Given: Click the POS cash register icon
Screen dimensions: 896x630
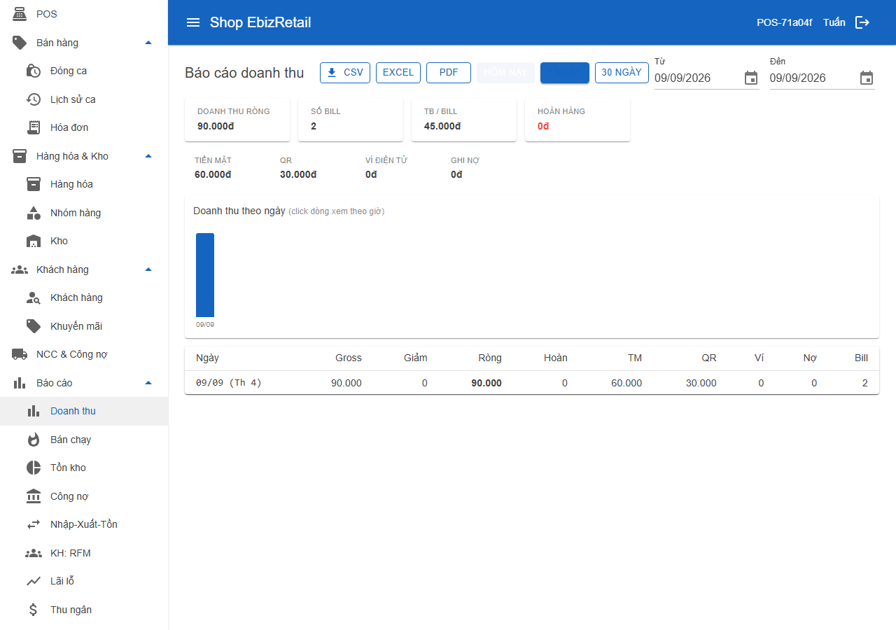Looking at the screenshot, I should (20, 14).
